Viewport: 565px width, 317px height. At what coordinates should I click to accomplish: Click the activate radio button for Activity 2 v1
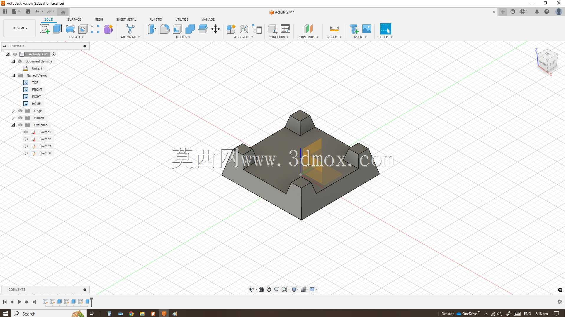54,54
